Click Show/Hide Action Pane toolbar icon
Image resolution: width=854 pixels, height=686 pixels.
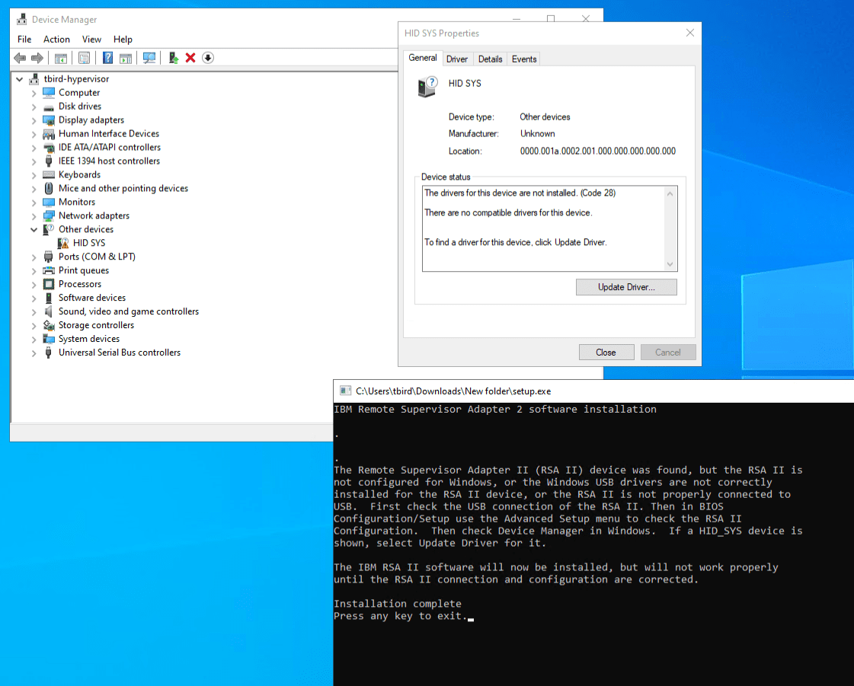(126, 58)
